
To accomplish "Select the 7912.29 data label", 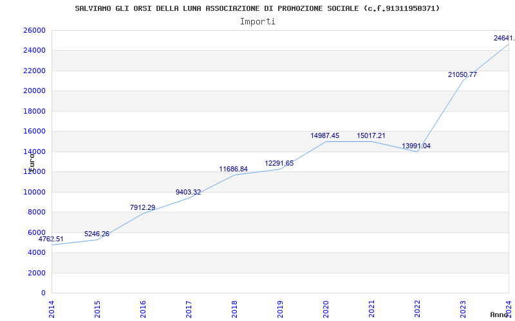I will [142, 207].
